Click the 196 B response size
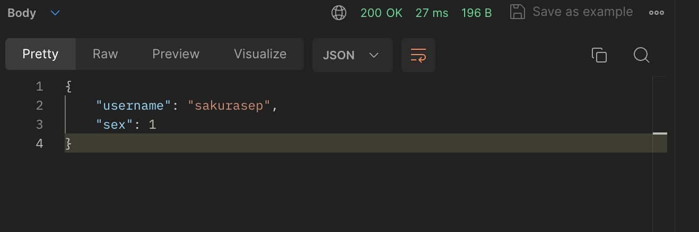Image resolution: width=699 pixels, height=232 pixels. click(x=476, y=13)
